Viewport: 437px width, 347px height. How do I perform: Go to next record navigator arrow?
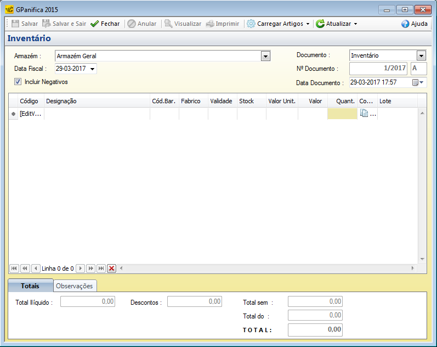pyautogui.click(x=81, y=268)
